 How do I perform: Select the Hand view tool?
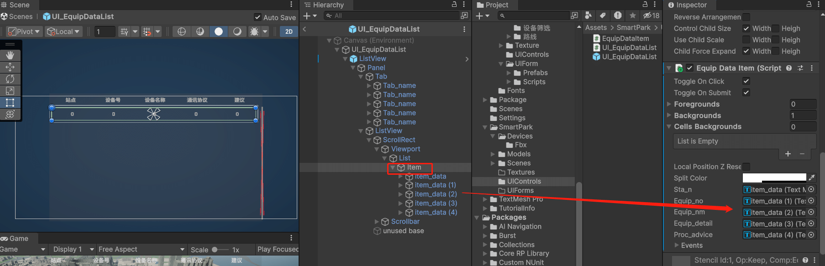(10, 55)
